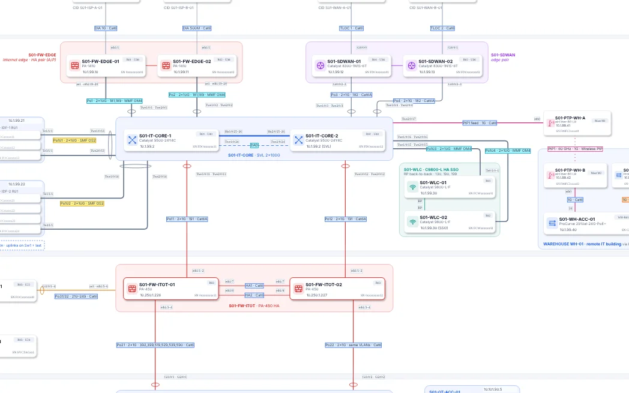629x393 pixels.
Task: Select the S01-SDWAN-02 router icon
Action: click(412, 65)
